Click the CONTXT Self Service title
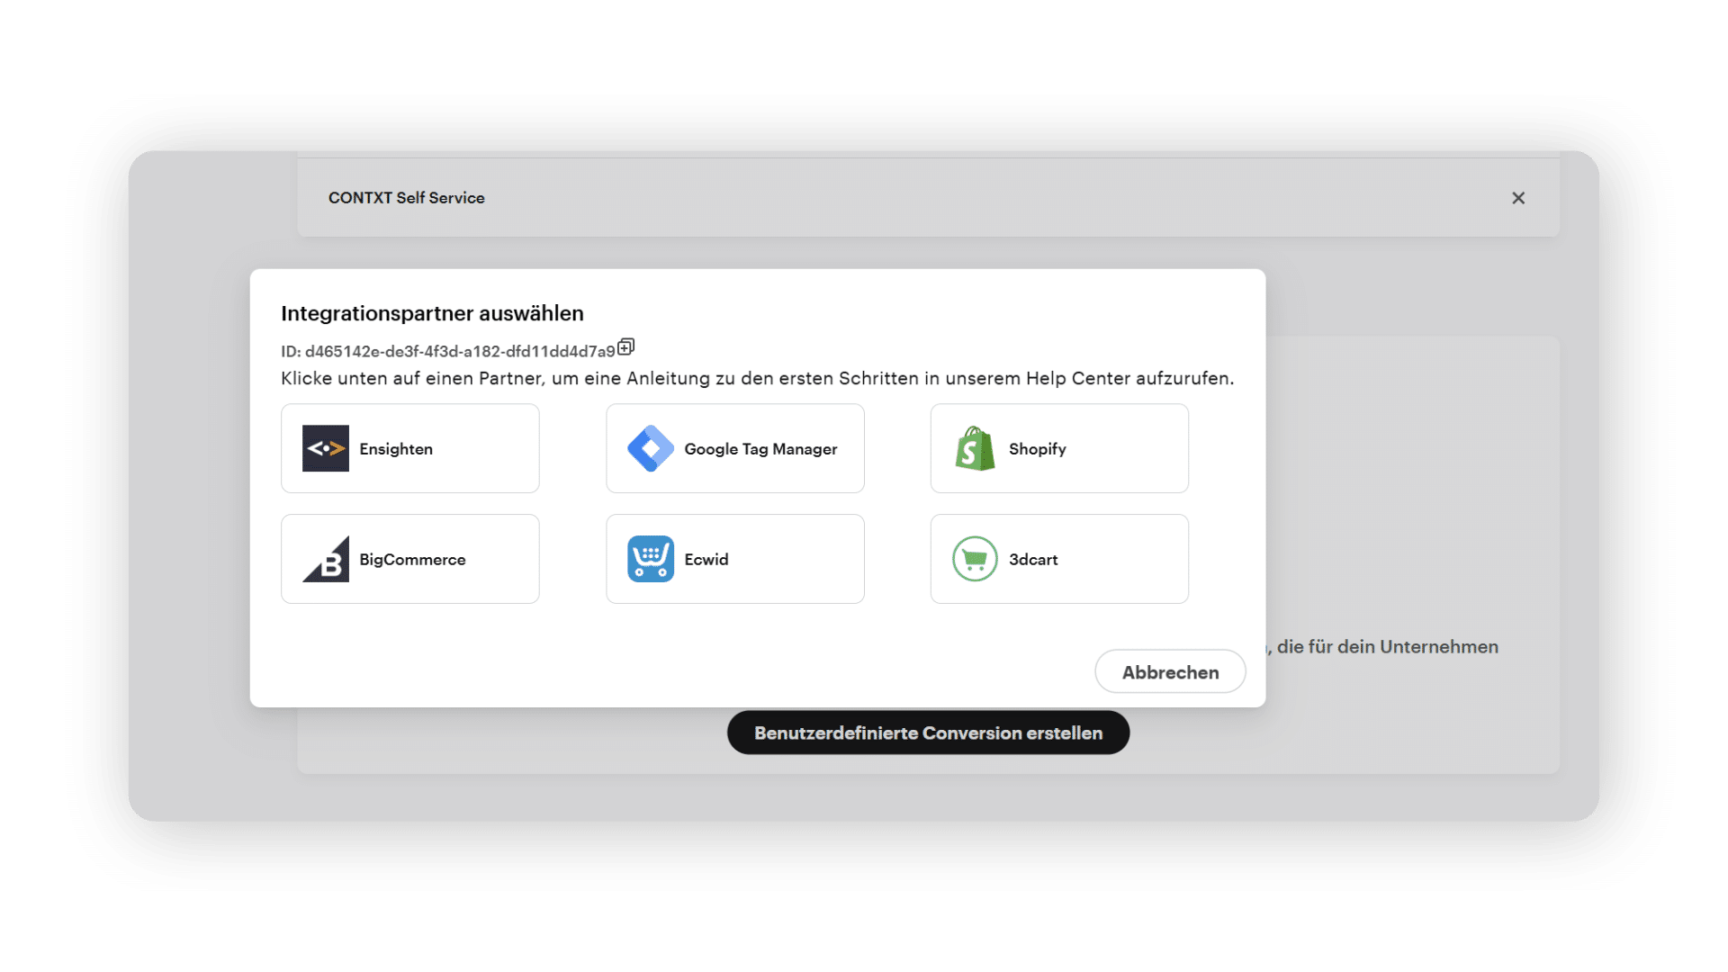Viewport: 1728px width, 972px height. 406,198
